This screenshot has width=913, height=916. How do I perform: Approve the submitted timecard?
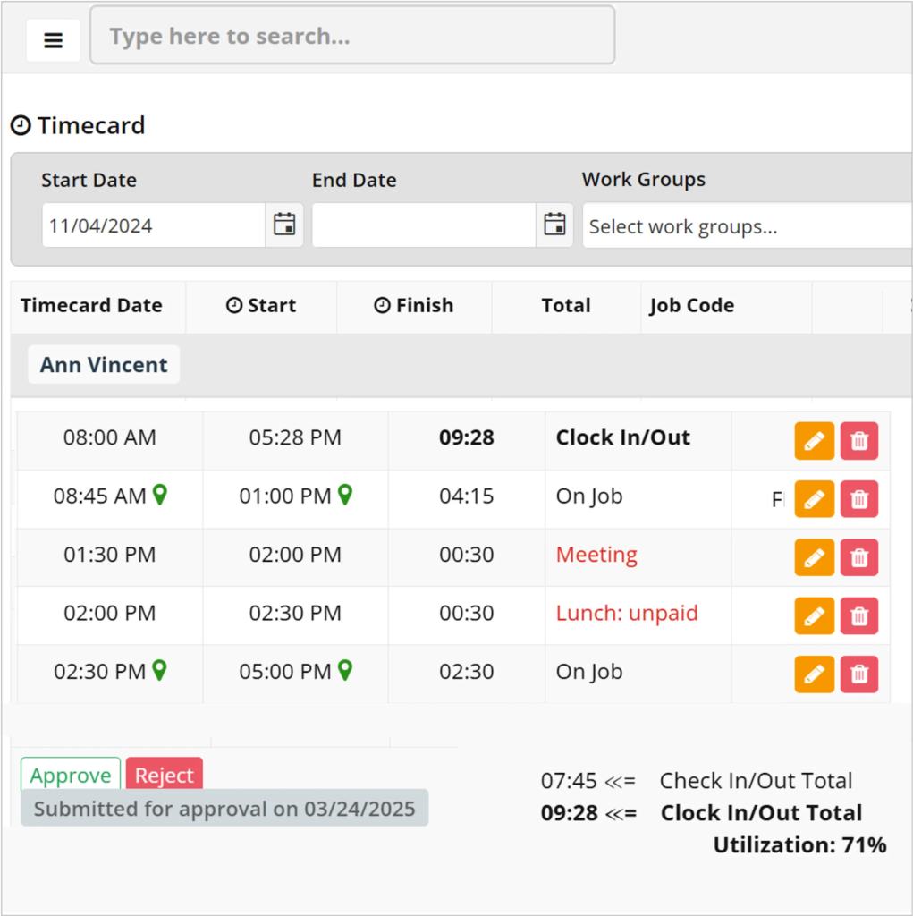(71, 774)
